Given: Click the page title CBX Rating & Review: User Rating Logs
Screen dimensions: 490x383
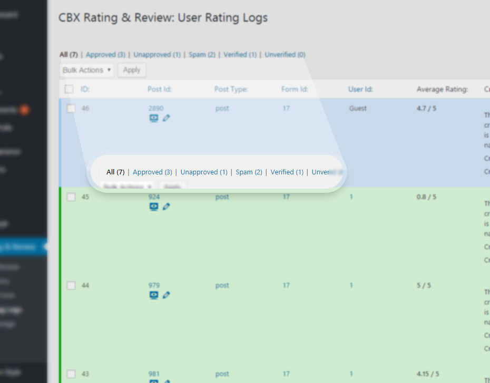Looking at the screenshot, I should pyautogui.click(x=163, y=18).
